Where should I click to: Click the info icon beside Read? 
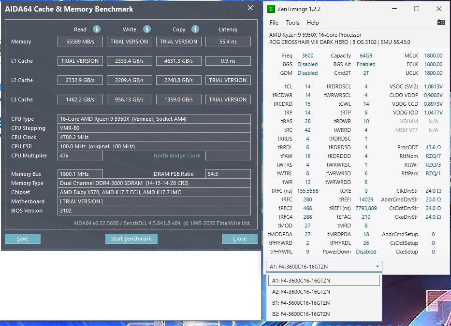(x=97, y=29)
